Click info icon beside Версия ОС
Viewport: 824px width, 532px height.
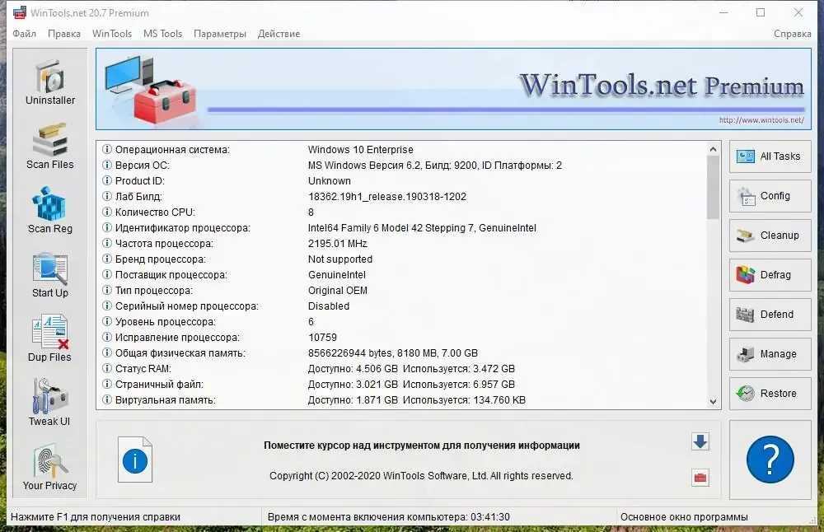[x=106, y=165]
